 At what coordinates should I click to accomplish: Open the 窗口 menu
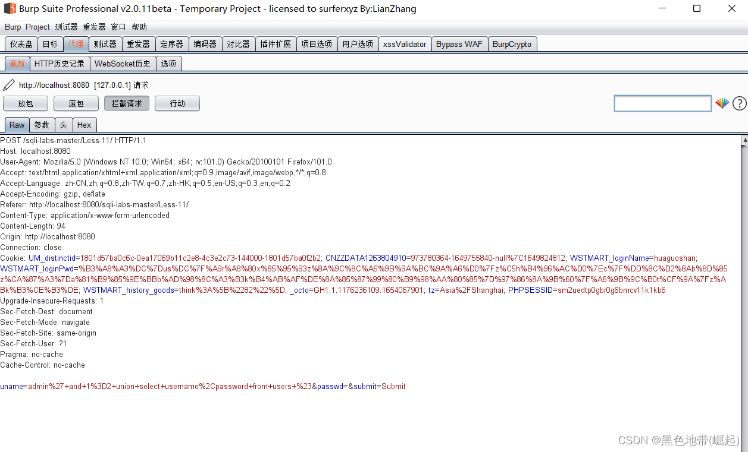[118, 27]
